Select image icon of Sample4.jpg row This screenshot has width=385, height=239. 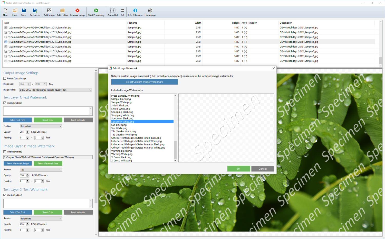(x=6, y=42)
